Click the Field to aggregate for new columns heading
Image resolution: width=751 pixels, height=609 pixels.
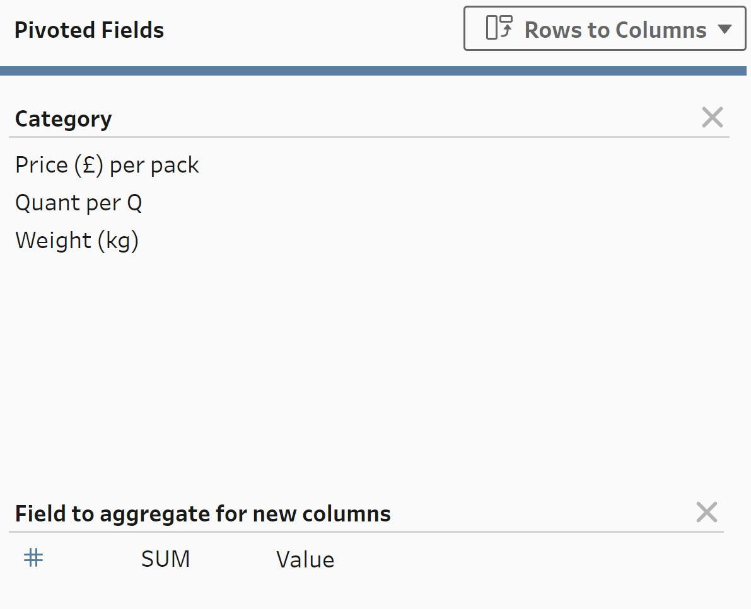[x=202, y=514]
